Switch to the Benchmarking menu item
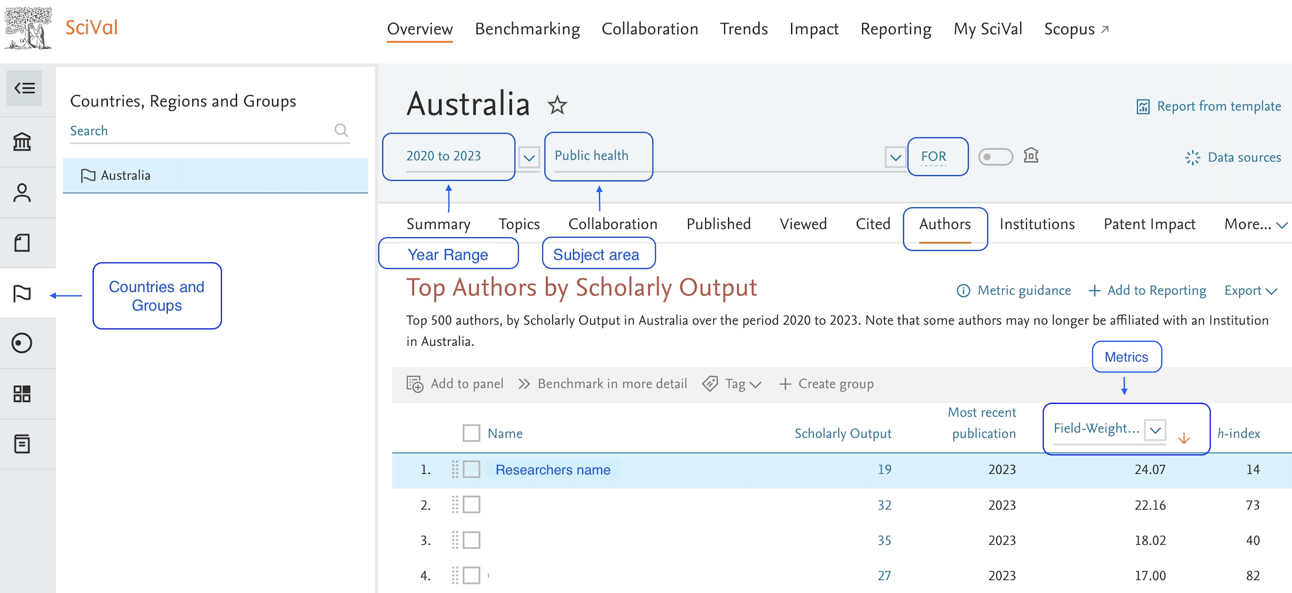 (x=527, y=29)
